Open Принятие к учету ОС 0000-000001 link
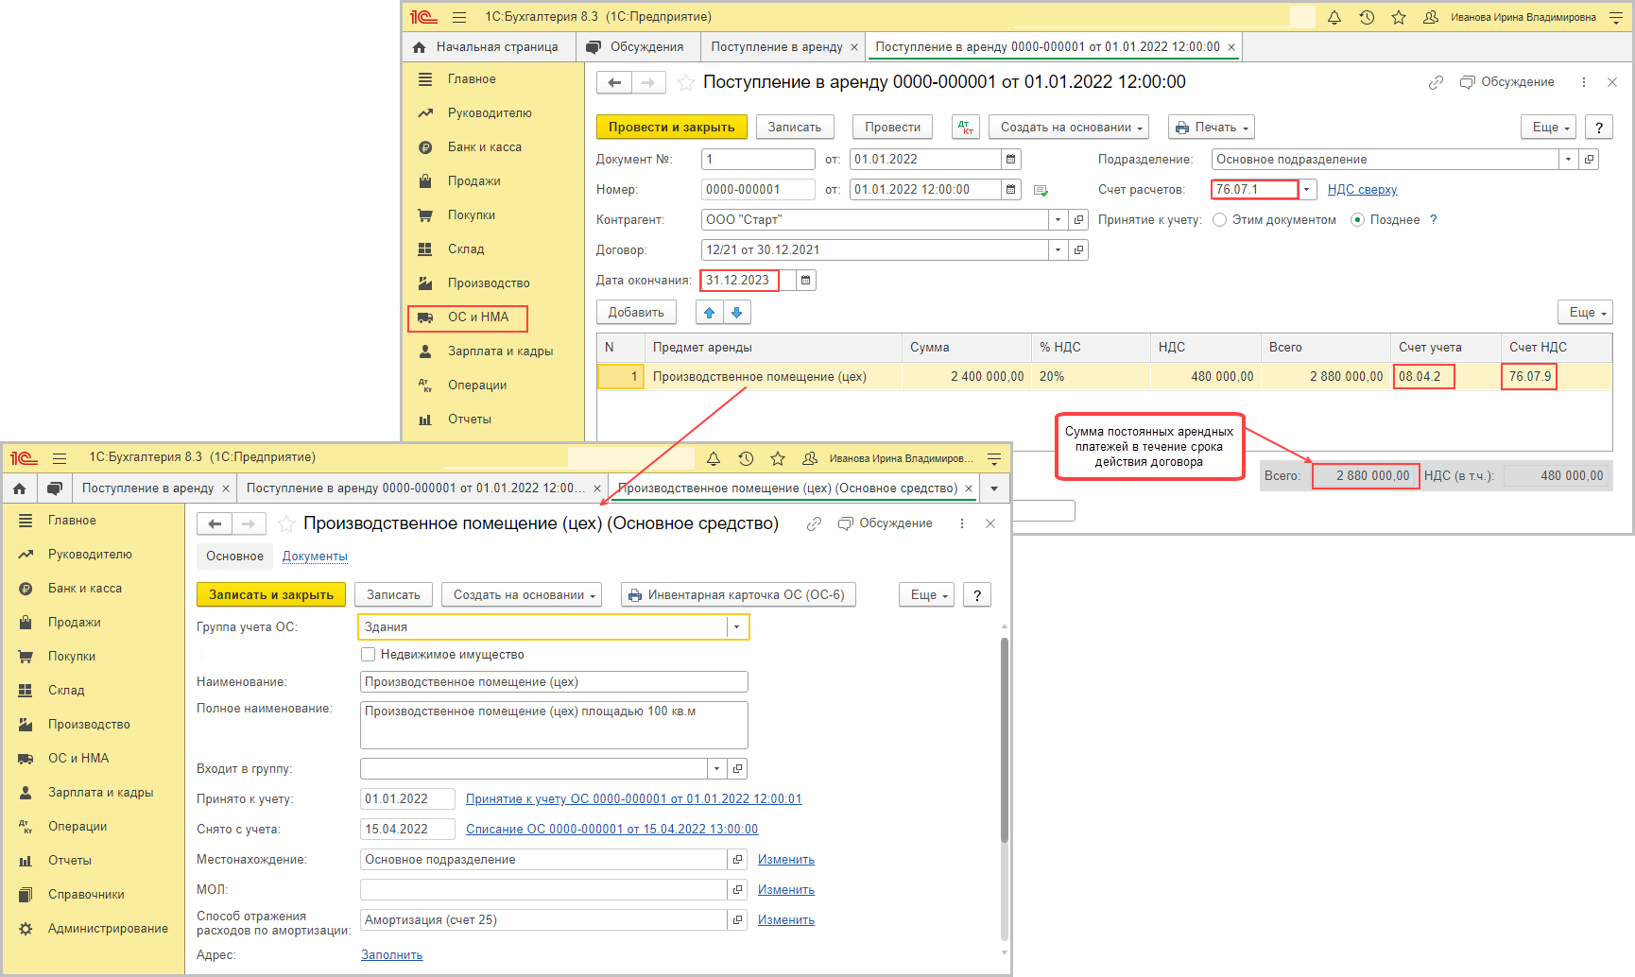This screenshot has width=1635, height=977. pos(633,799)
